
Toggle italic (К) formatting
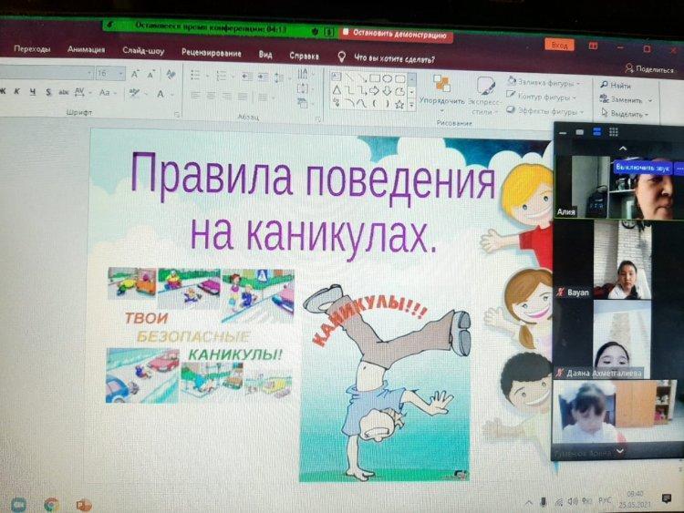[x=17, y=91]
